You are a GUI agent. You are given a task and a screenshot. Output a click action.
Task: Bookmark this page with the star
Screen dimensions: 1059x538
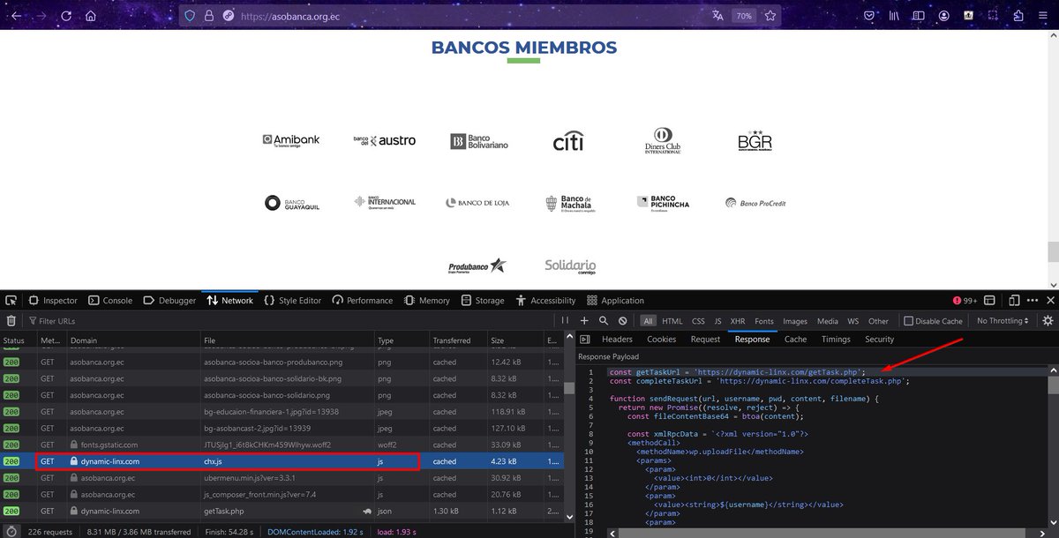pyautogui.click(x=770, y=16)
